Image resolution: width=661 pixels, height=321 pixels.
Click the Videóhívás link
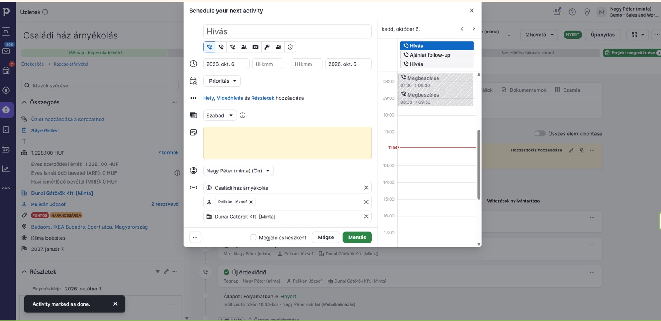tap(230, 98)
